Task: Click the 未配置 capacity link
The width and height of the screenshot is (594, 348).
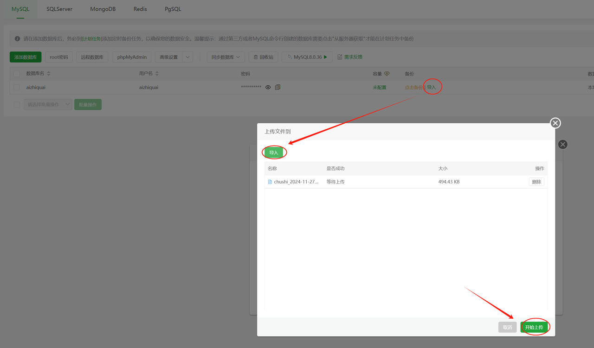Action: click(x=379, y=87)
